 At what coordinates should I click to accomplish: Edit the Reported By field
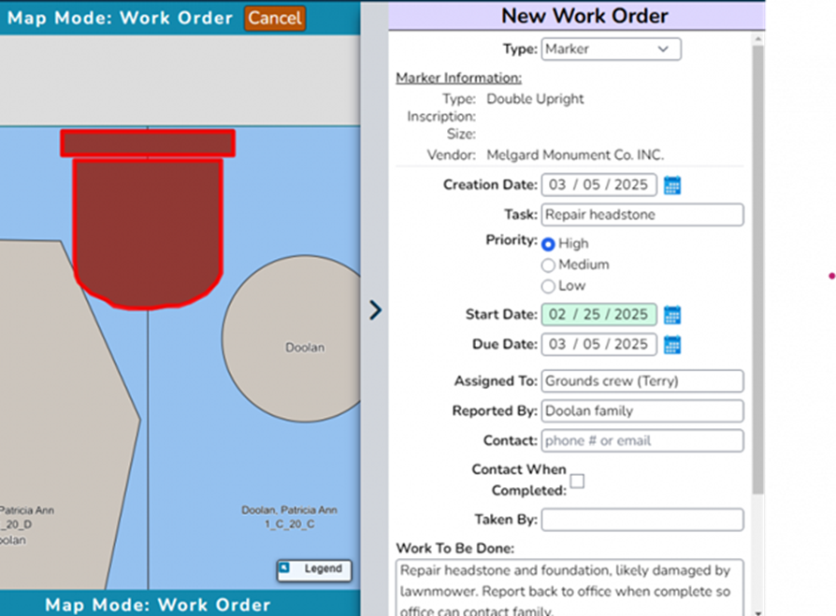pyautogui.click(x=642, y=411)
